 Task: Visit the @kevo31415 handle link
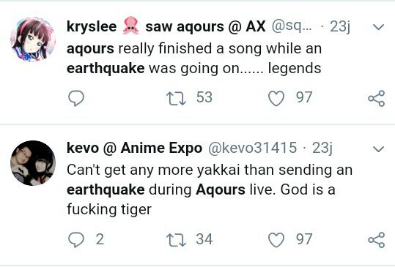coord(252,148)
